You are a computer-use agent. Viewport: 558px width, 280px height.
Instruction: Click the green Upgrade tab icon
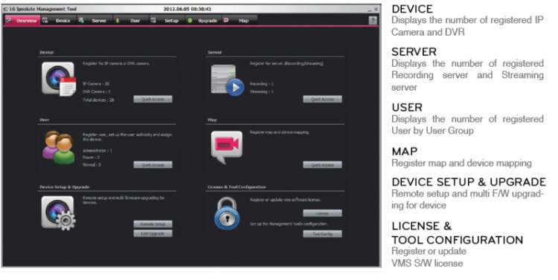(190, 21)
